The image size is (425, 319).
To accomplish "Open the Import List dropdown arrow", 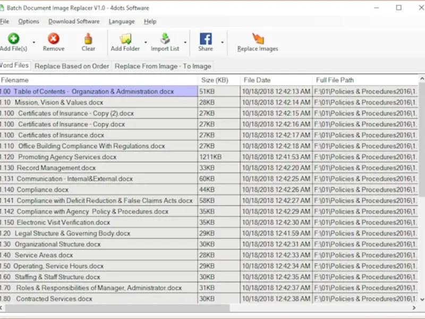I will pos(185,43).
